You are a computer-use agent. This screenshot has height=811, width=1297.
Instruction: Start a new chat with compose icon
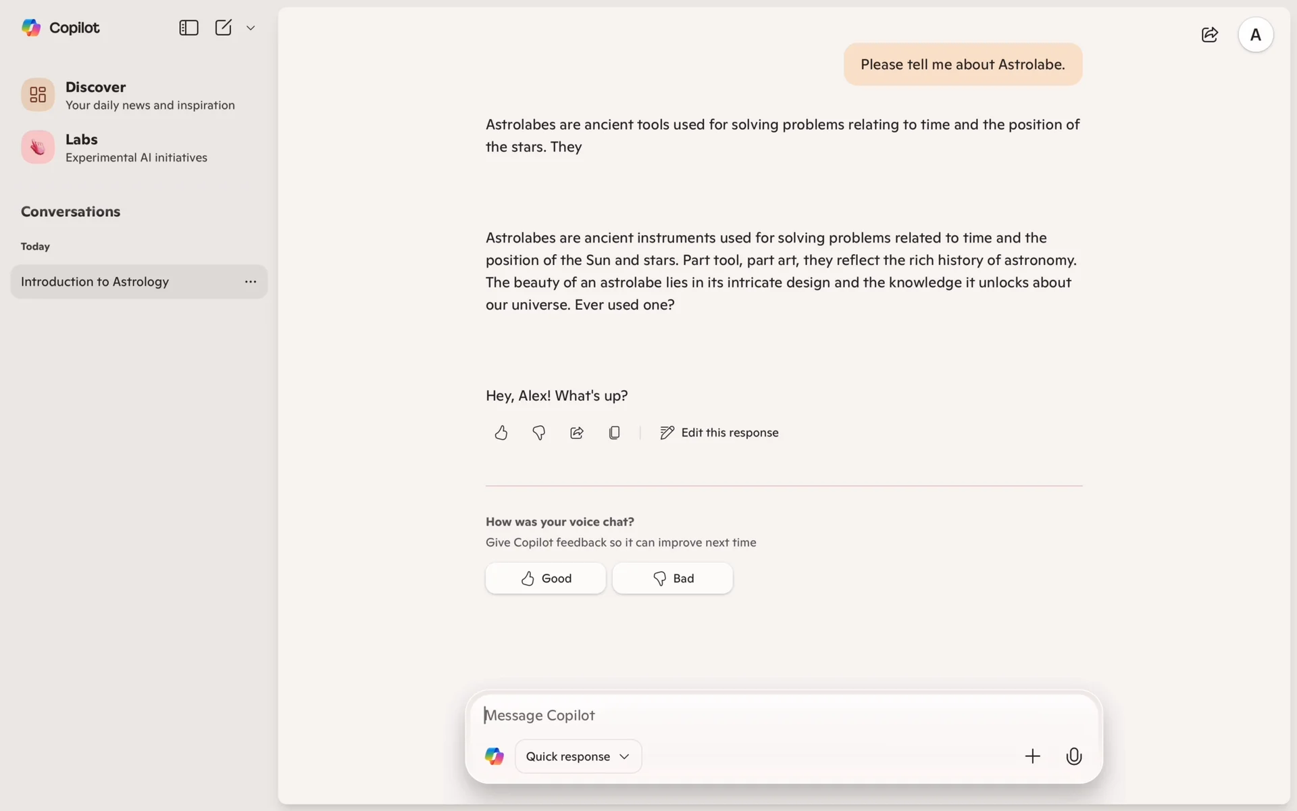223,28
